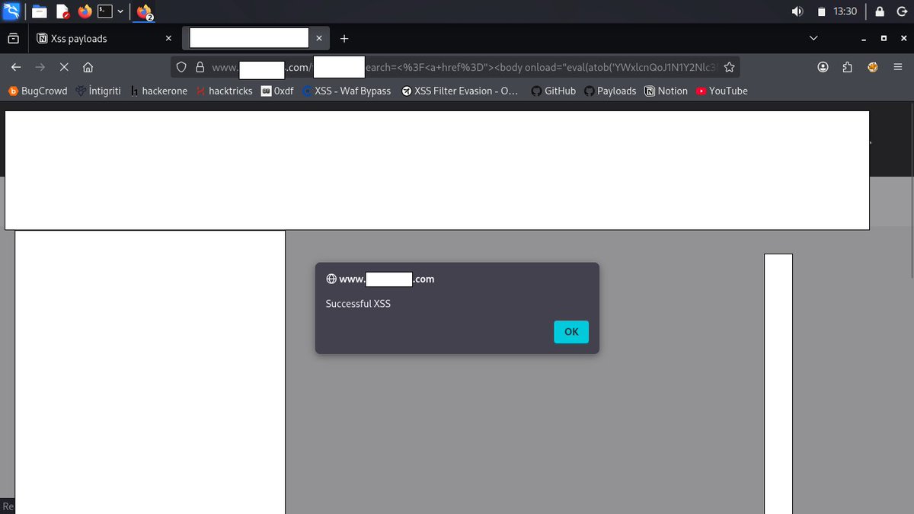The image size is (914, 514).
Task: Open the tab list dropdown chevron
Action: 813,38
